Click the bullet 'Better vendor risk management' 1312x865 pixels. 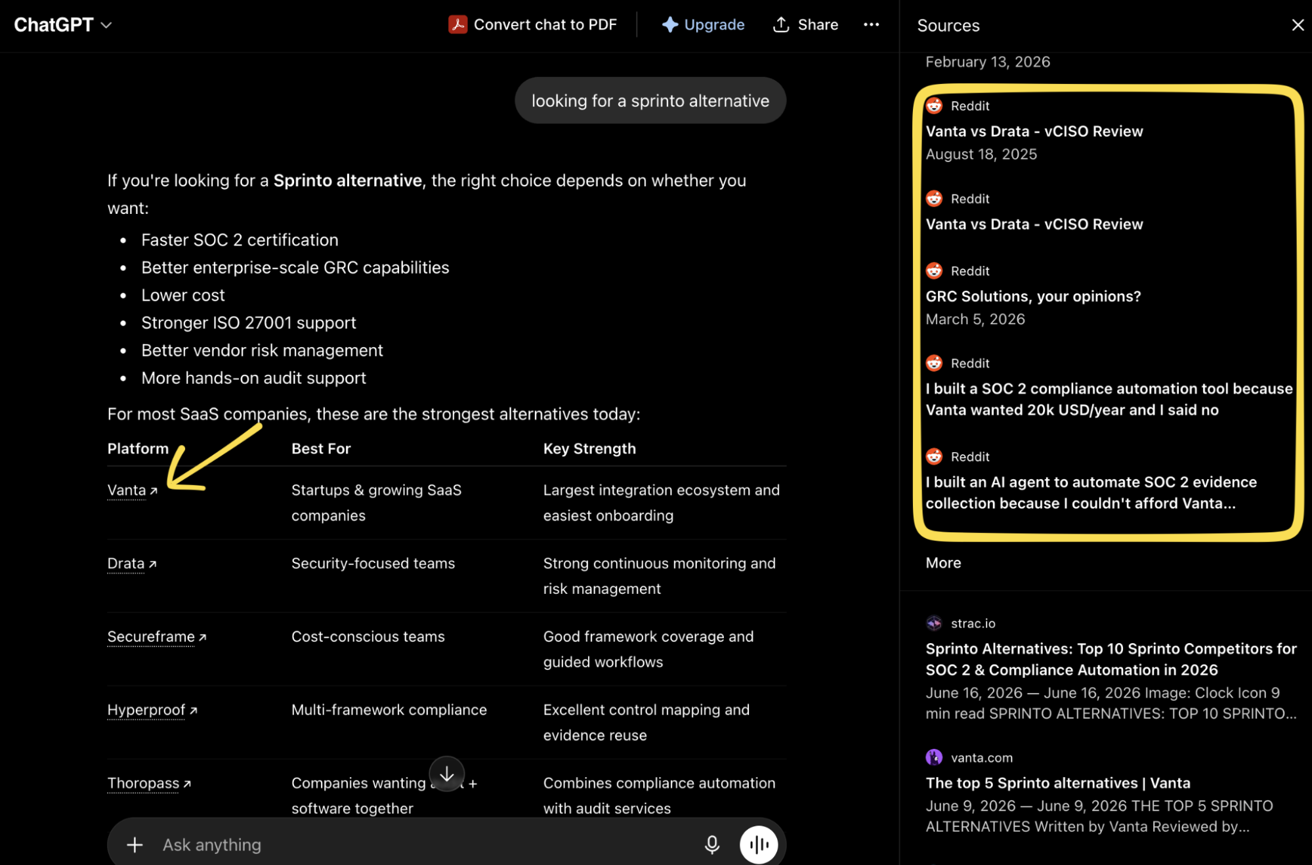pyautogui.click(x=262, y=350)
